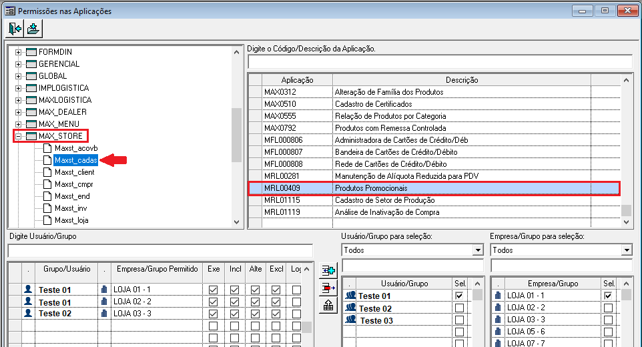This screenshot has height=347, width=642.
Task: Click building icon beside LOJA 02 - 2 permitted
Action: (104, 302)
